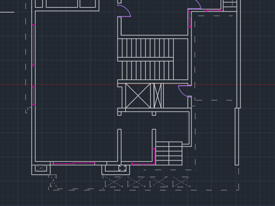Select the long magenta window on left wall

click(34, 45)
